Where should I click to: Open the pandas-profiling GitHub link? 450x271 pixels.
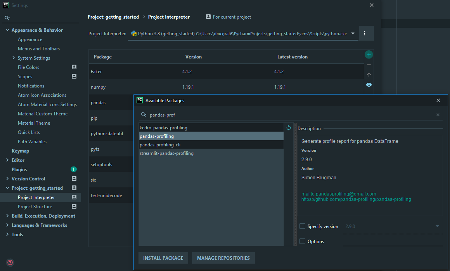(x=356, y=199)
